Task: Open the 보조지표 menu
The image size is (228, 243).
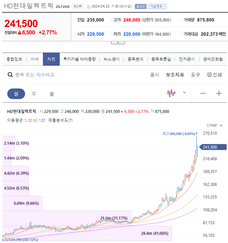Action: 175,75
